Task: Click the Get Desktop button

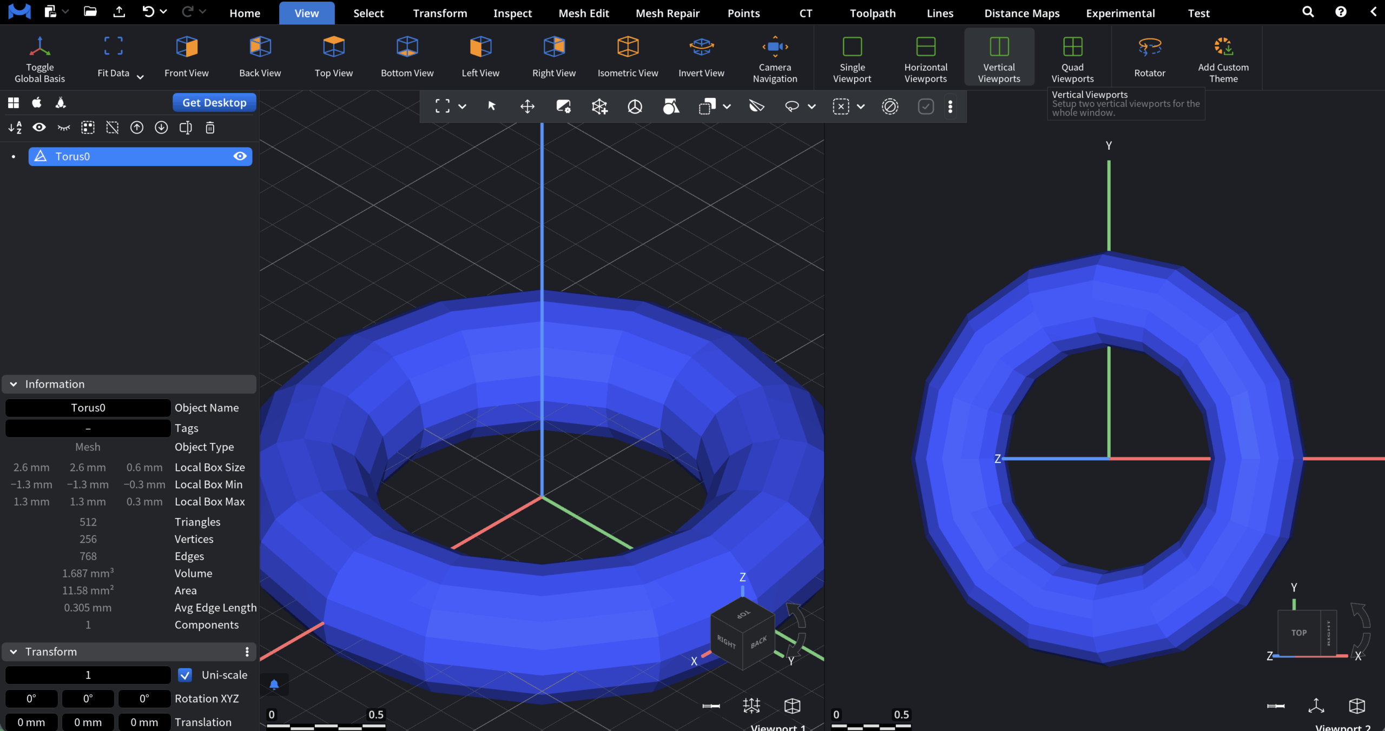Action: click(214, 102)
